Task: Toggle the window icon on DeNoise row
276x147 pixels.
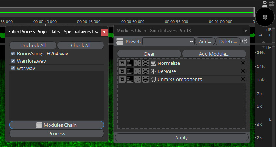Action: [x=122, y=71]
